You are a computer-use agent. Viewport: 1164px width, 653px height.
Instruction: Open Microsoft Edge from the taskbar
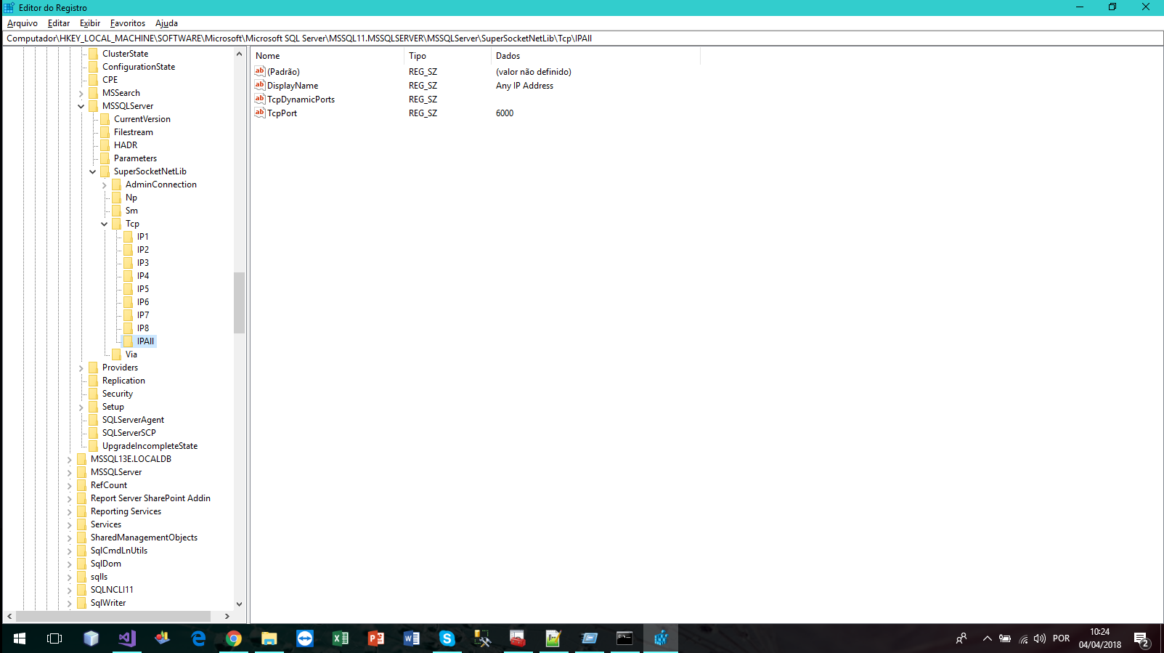[198, 638]
